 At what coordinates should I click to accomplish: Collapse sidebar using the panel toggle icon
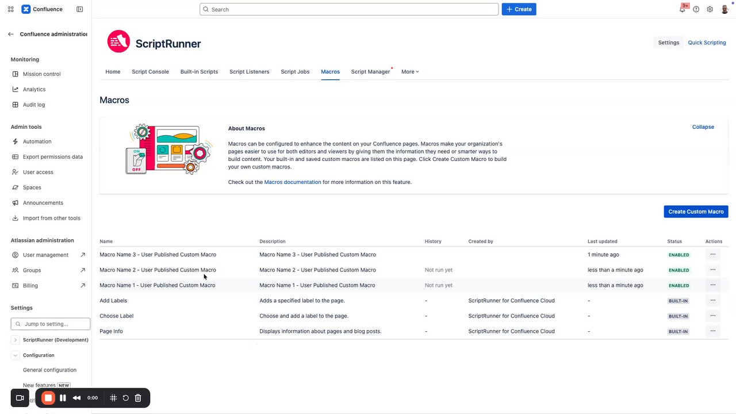pyautogui.click(x=80, y=9)
